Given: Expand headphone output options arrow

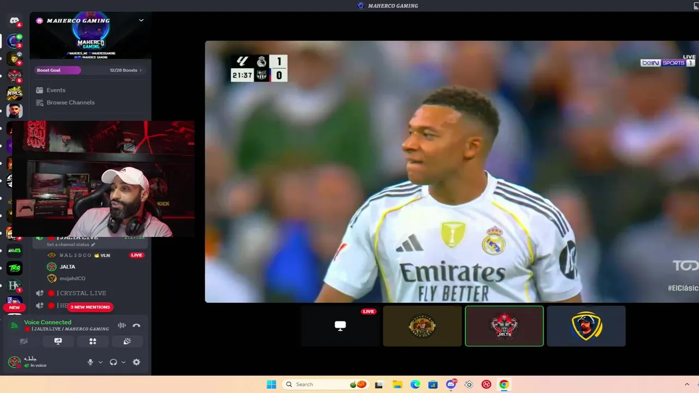Looking at the screenshot, I should [x=123, y=362].
